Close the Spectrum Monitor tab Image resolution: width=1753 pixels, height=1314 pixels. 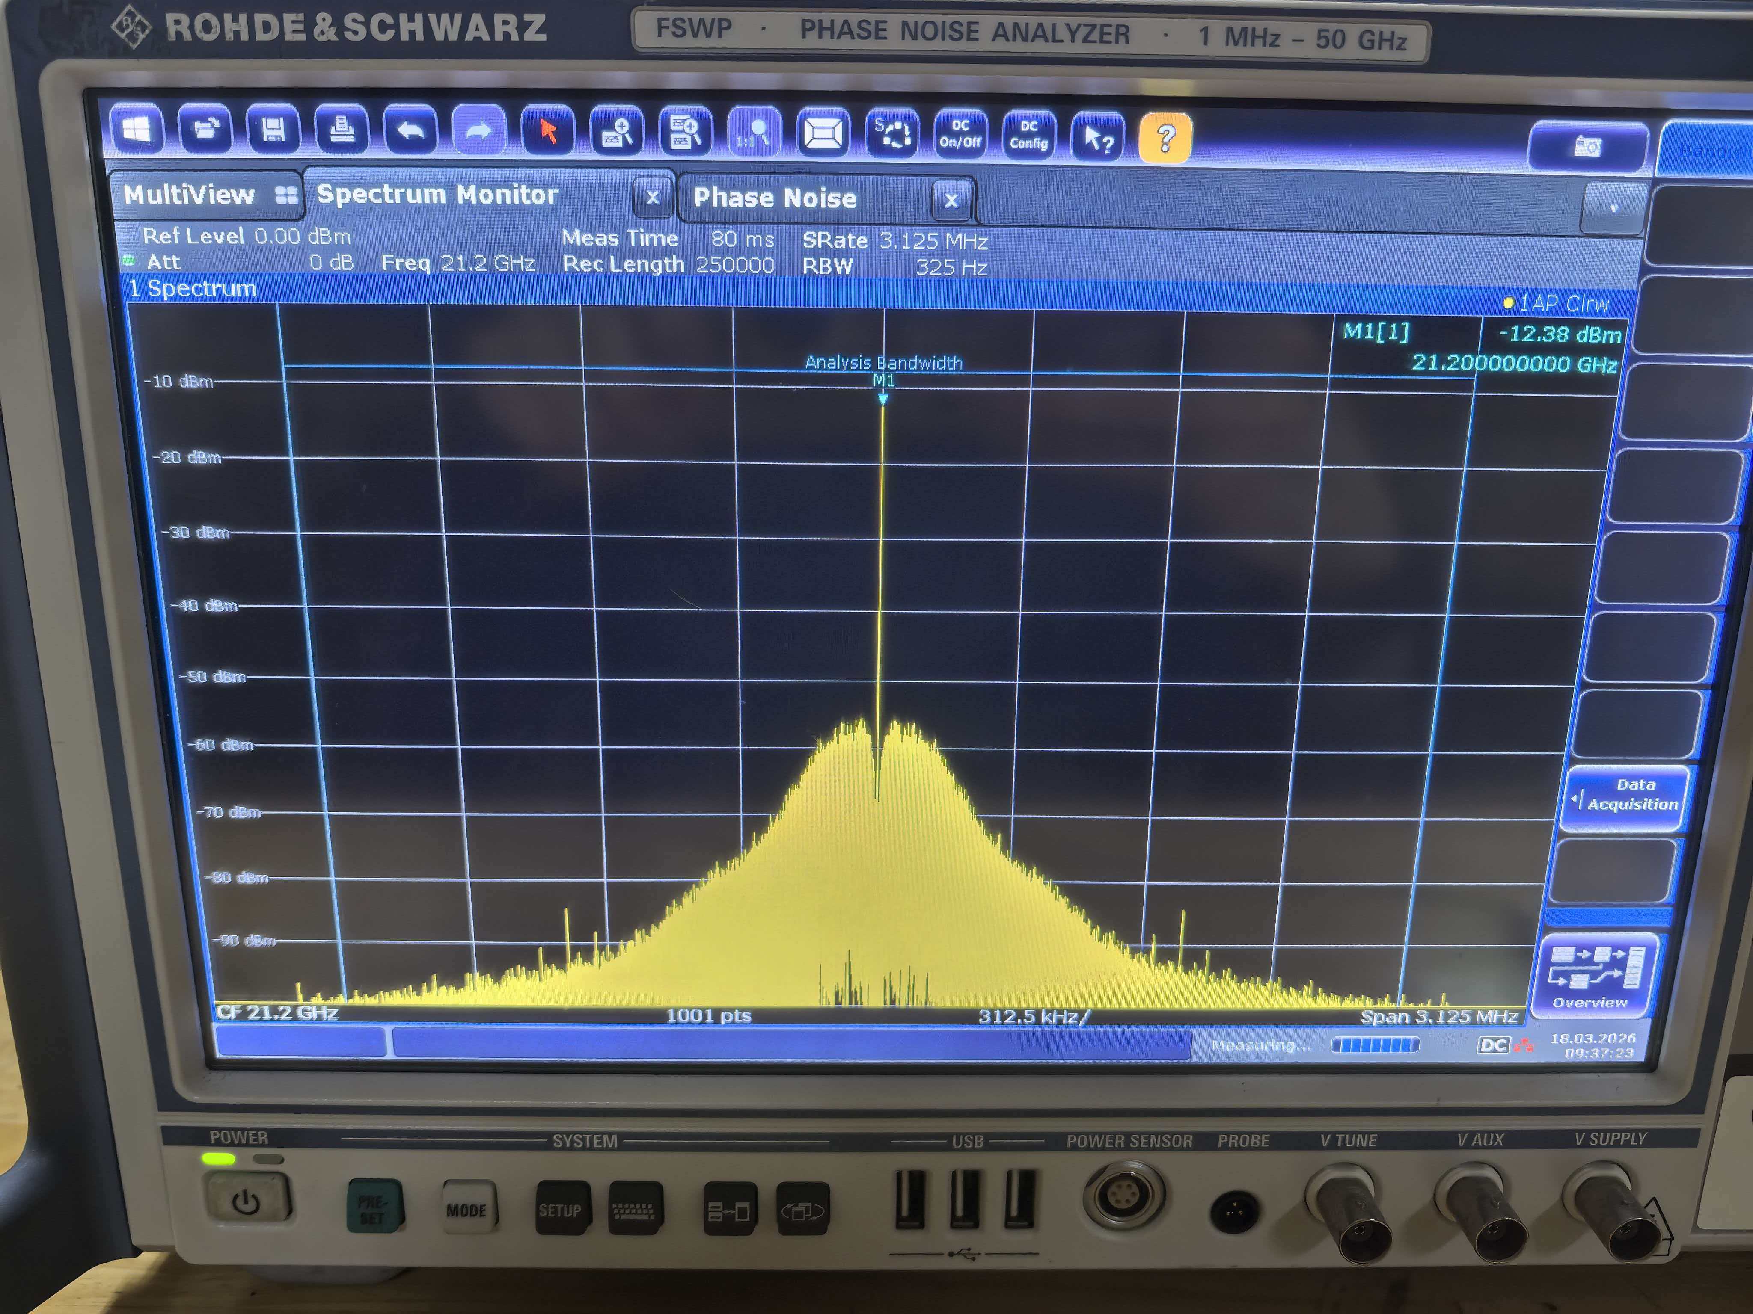click(x=652, y=197)
